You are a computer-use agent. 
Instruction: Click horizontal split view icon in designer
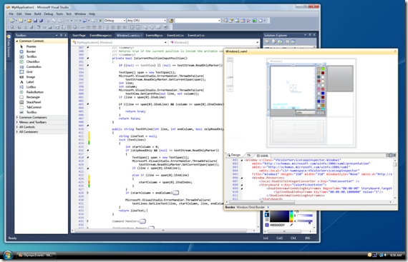point(391,155)
